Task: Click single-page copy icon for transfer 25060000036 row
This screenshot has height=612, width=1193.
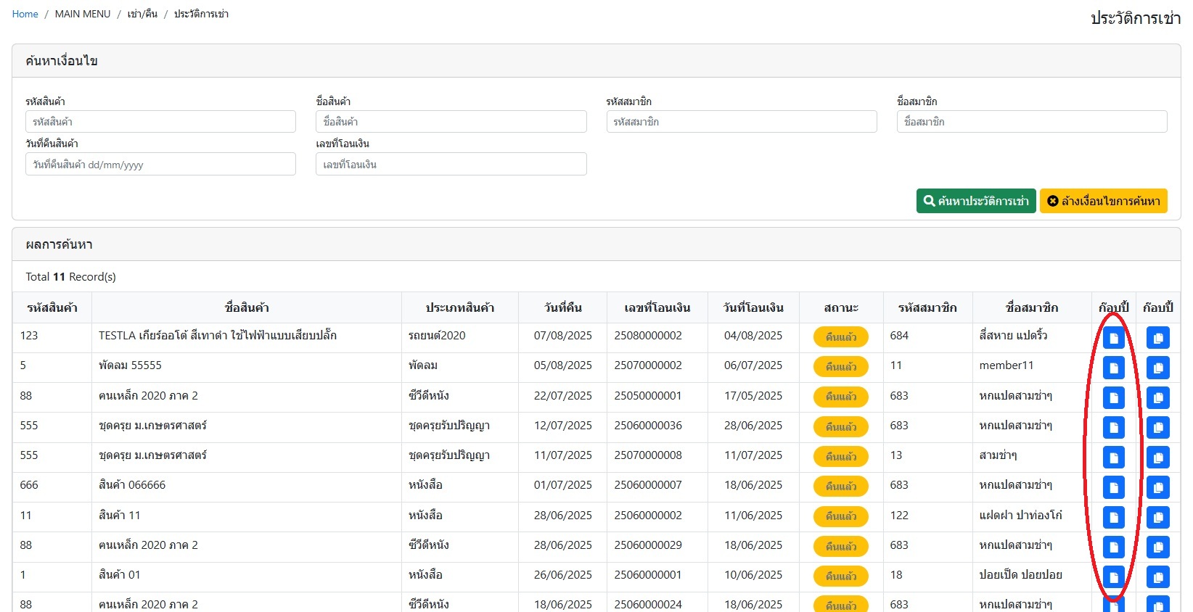Action: point(1113,427)
